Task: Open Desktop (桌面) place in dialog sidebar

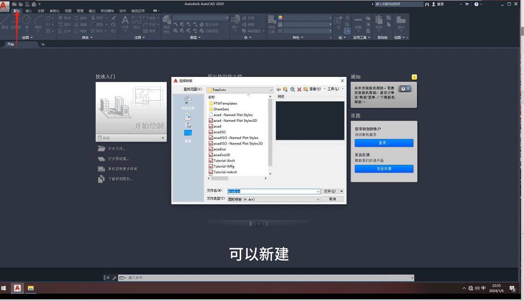Action: 188,135
